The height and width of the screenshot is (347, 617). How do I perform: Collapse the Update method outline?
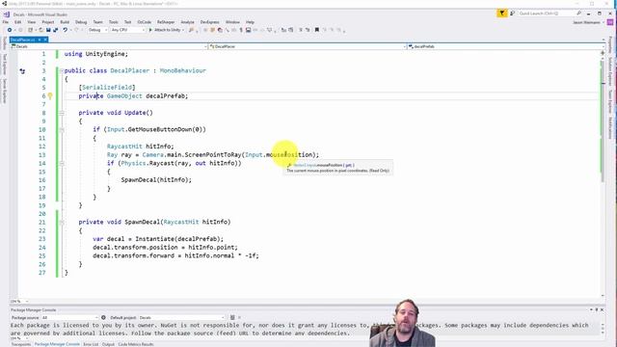pyautogui.click(x=62, y=113)
